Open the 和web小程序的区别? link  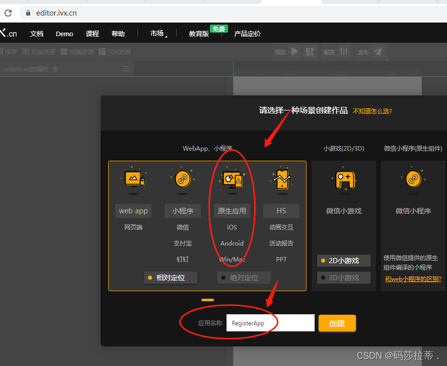tap(413, 279)
